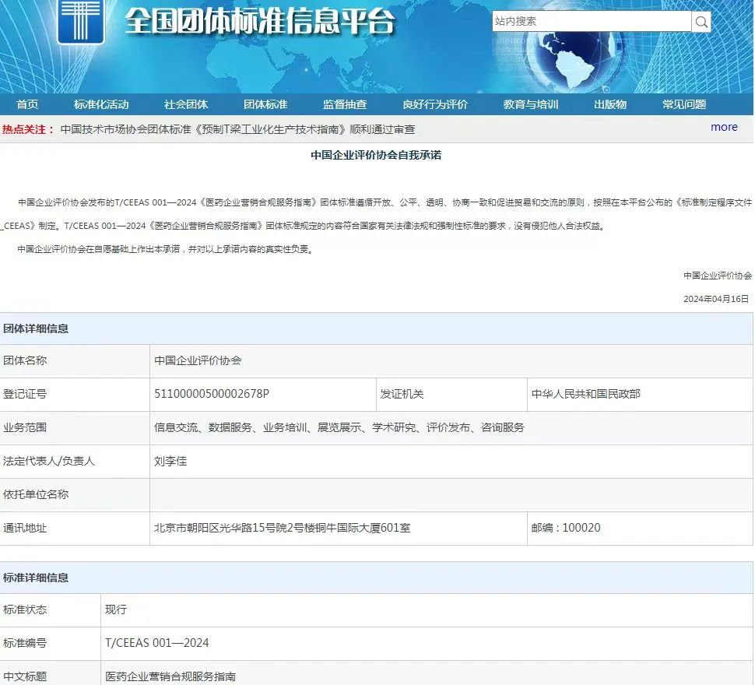
Task: Click the standard status value 现行
Action: pyautogui.click(x=116, y=609)
